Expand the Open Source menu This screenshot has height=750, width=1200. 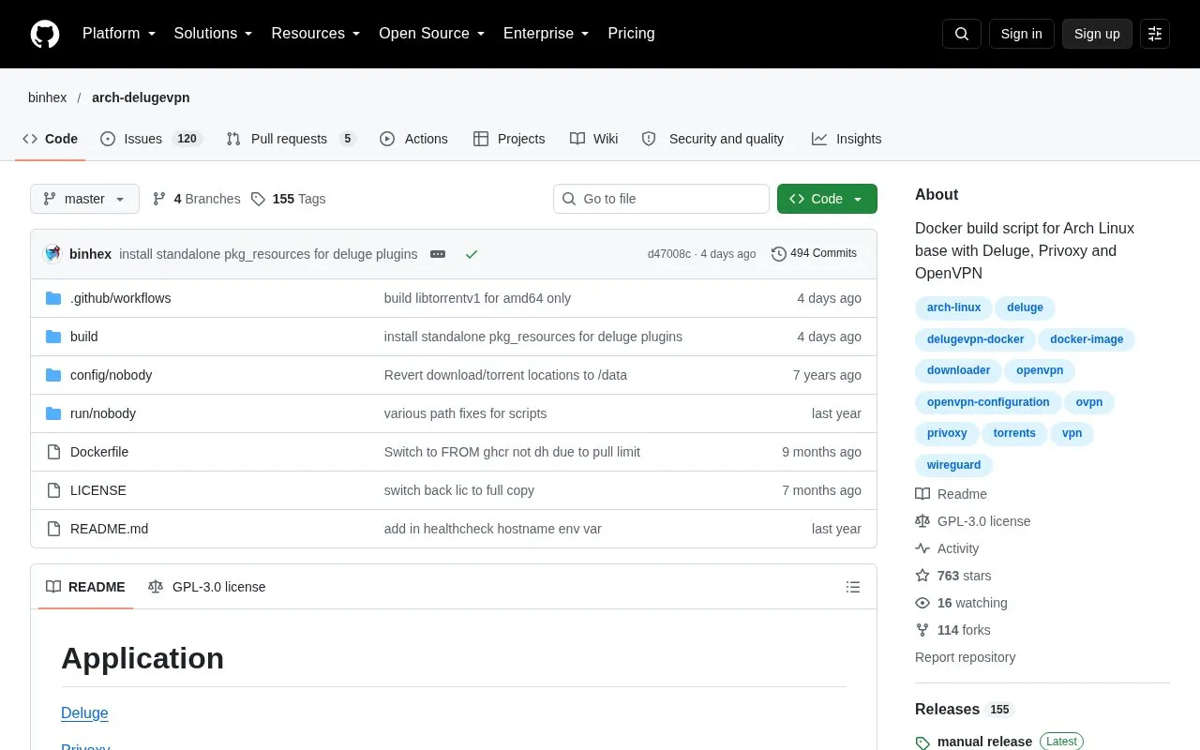[x=432, y=34]
